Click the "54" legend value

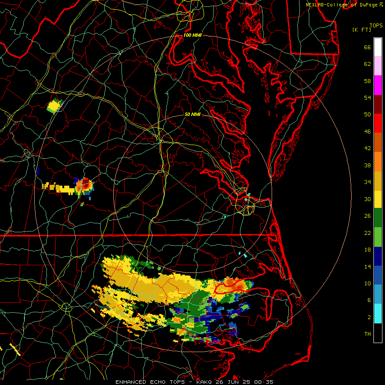click(367, 98)
